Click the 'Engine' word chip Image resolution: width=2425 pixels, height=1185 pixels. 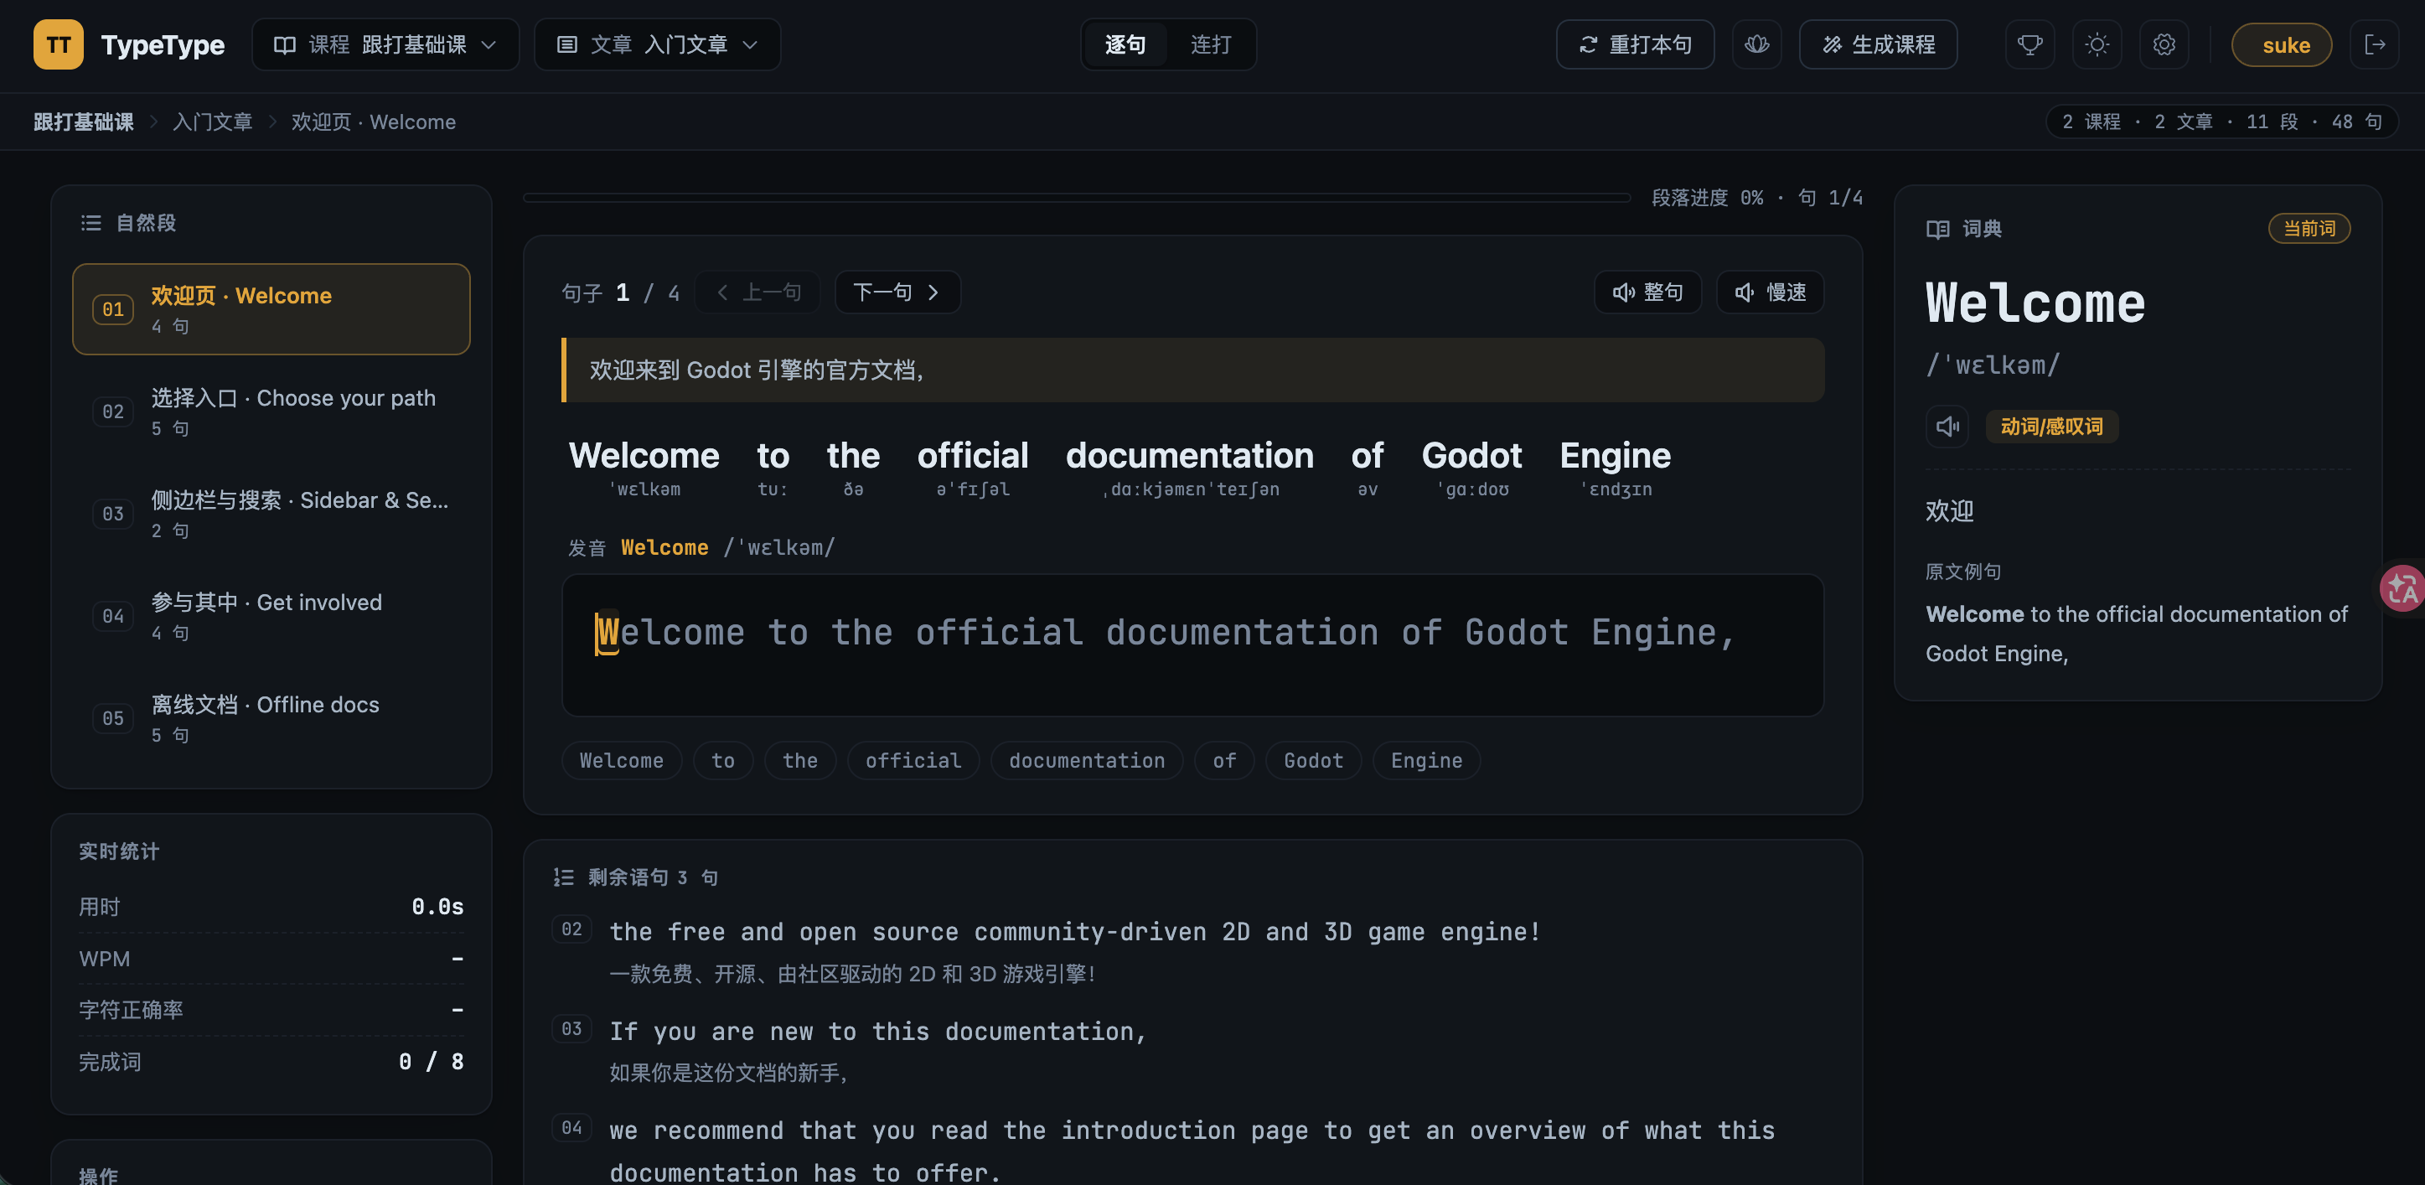1426,760
